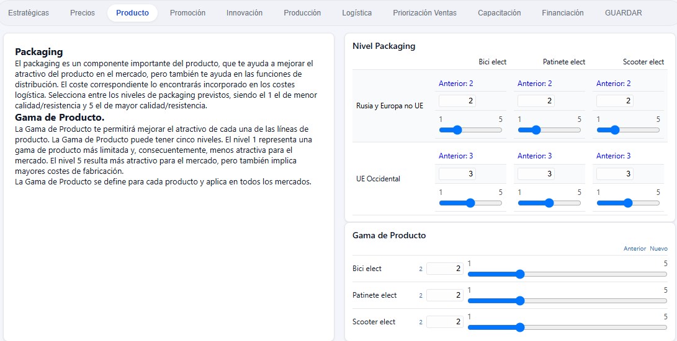Click Rusia Scooter elect packaging slider
Image resolution: width=677 pixels, height=341 pixels.
point(628,130)
